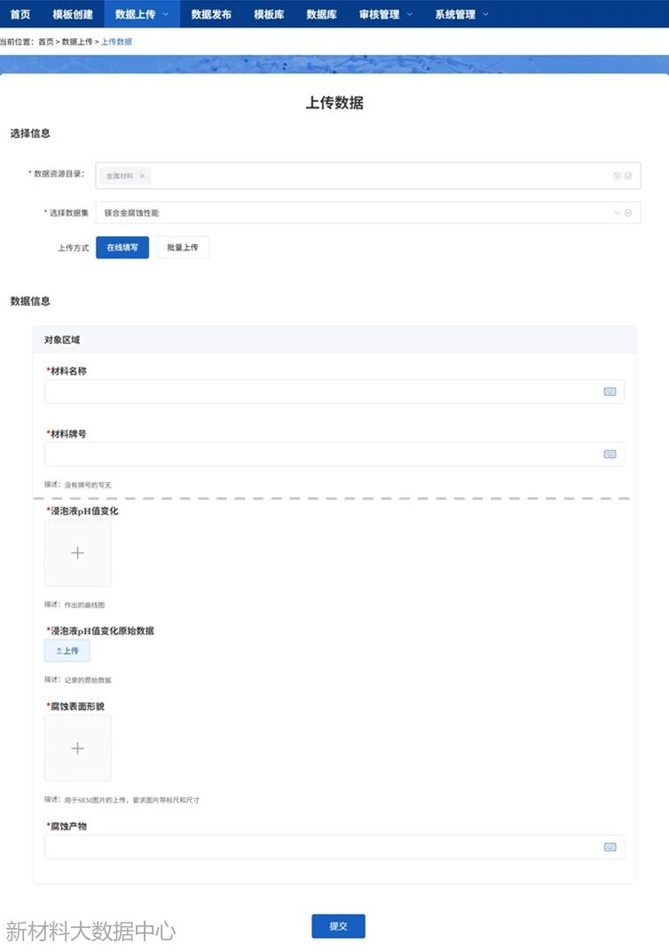Remove the 金属材料 tag from resource directory

(x=142, y=176)
